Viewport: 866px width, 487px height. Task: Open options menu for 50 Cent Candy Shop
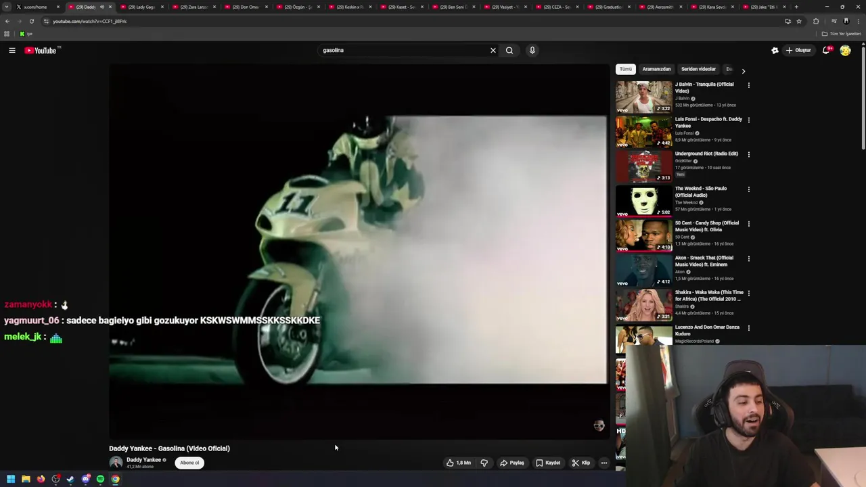(x=748, y=224)
